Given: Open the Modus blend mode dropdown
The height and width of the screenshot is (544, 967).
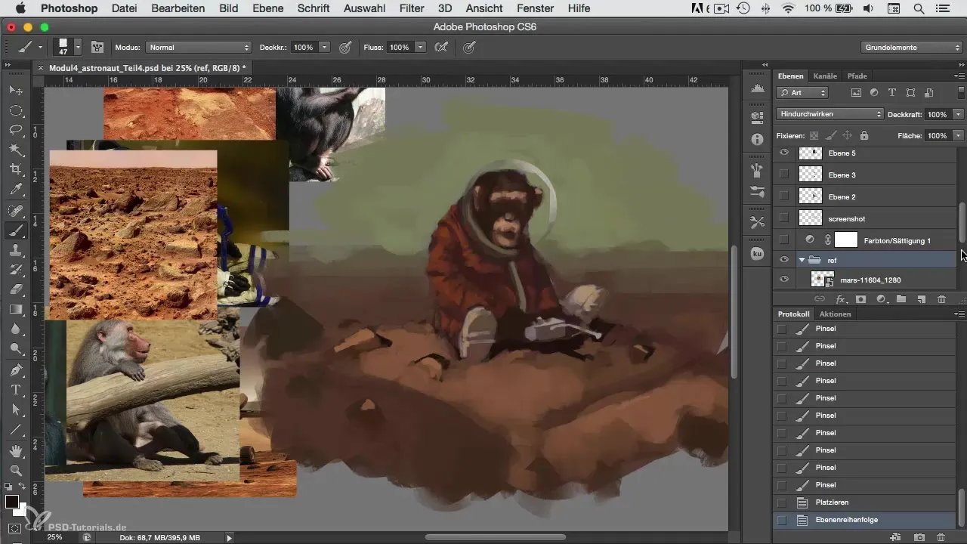Looking at the screenshot, I should point(199,47).
